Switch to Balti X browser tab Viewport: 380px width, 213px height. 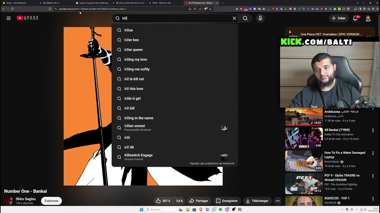click(x=55, y=3)
